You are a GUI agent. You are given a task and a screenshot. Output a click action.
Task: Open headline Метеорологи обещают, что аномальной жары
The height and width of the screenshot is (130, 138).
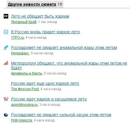pos(69,65)
